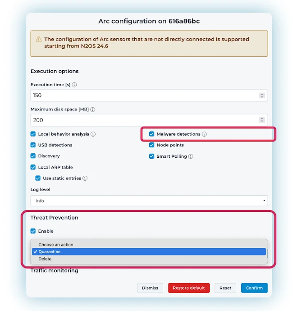Click the Use static entries info icon

85,178
